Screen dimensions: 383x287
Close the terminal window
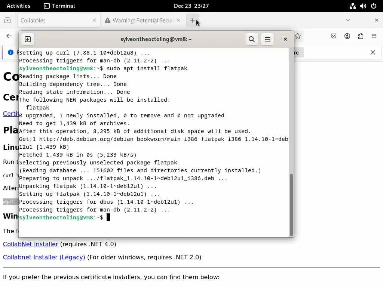[x=285, y=39]
